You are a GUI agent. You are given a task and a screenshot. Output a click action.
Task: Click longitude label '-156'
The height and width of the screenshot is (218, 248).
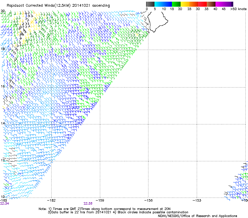(148, 201)
